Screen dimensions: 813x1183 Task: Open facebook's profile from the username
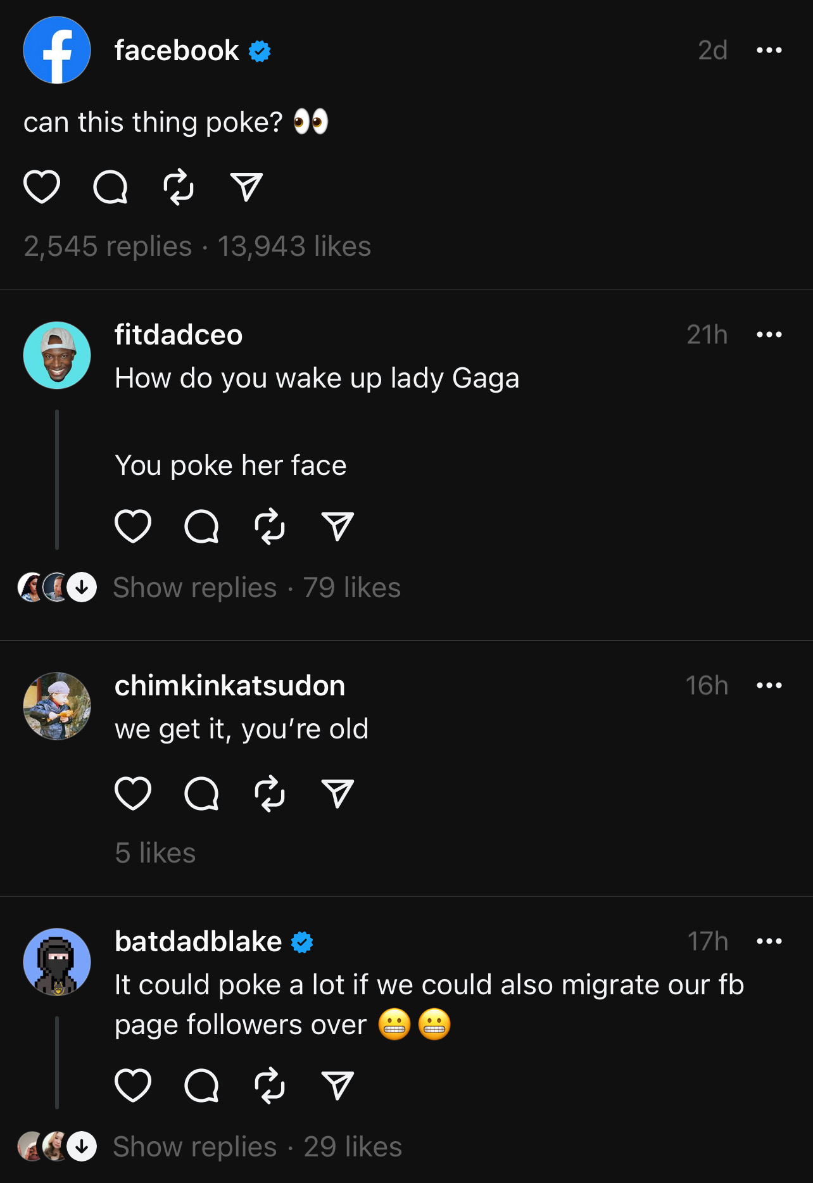click(173, 51)
